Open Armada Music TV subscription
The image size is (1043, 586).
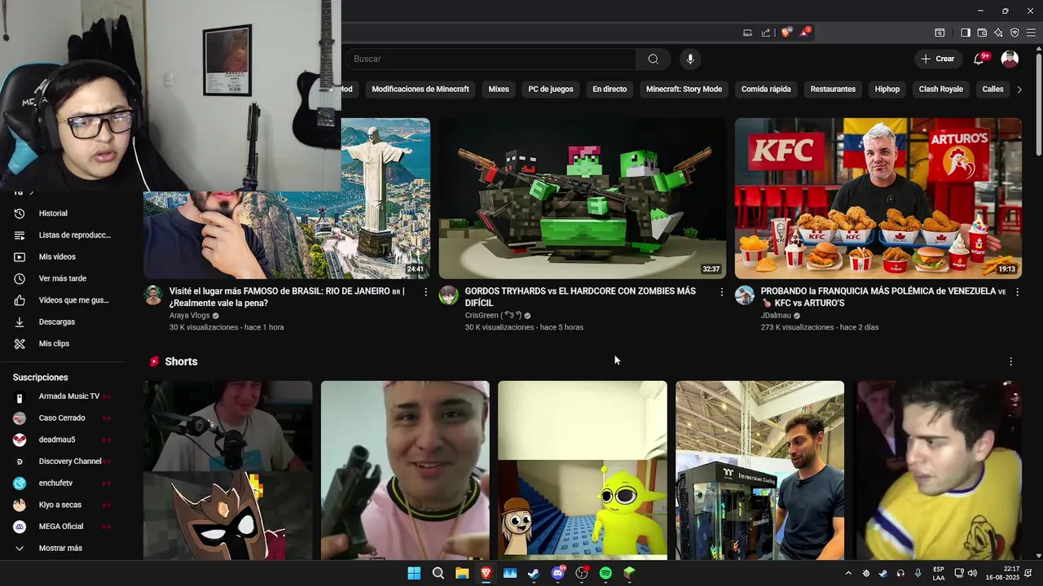pyautogui.click(x=63, y=396)
